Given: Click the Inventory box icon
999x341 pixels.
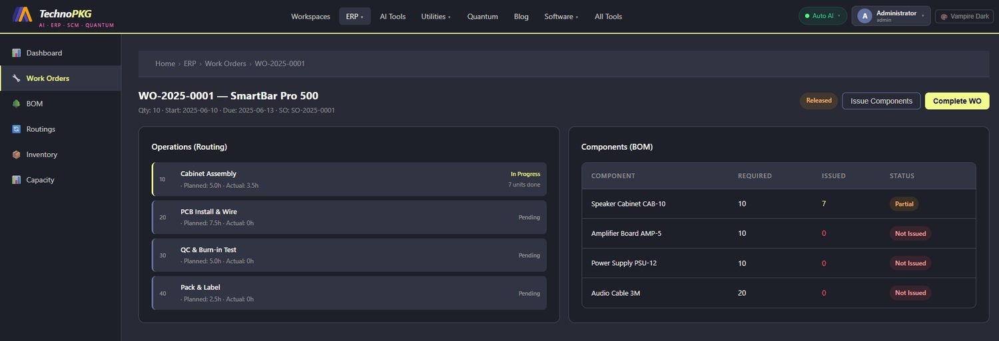Looking at the screenshot, I should pyautogui.click(x=17, y=154).
